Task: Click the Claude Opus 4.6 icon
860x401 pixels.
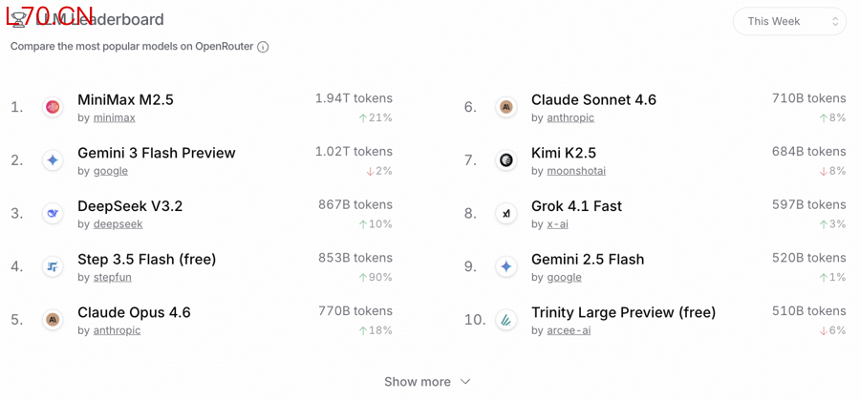Action: [x=53, y=320]
